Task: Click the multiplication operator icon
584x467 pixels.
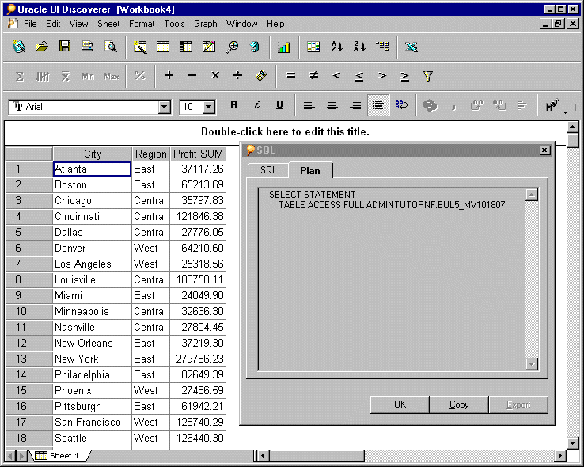Action: pos(215,76)
